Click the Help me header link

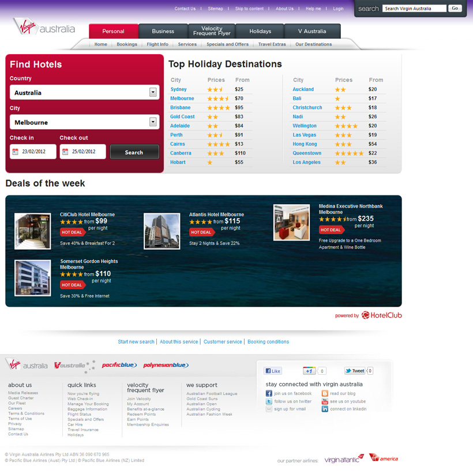coord(313,9)
